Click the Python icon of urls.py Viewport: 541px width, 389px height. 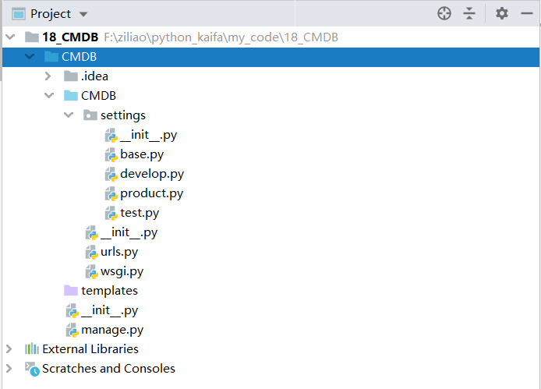click(92, 252)
